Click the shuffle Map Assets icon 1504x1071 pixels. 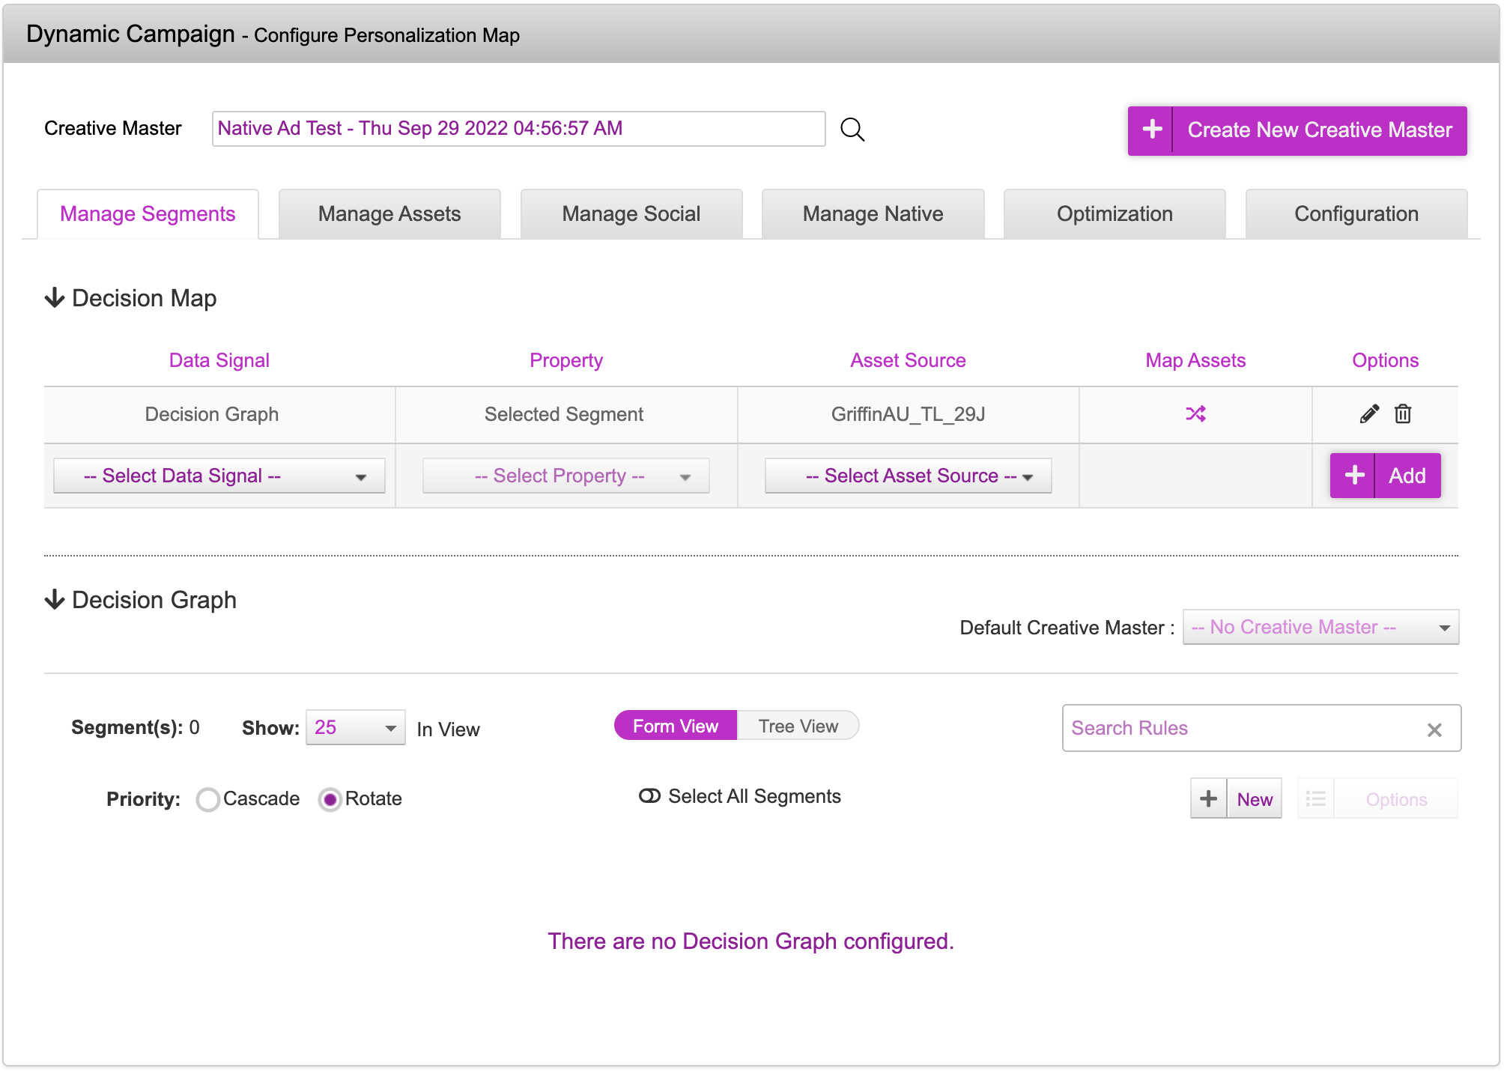[x=1195, y=413]
